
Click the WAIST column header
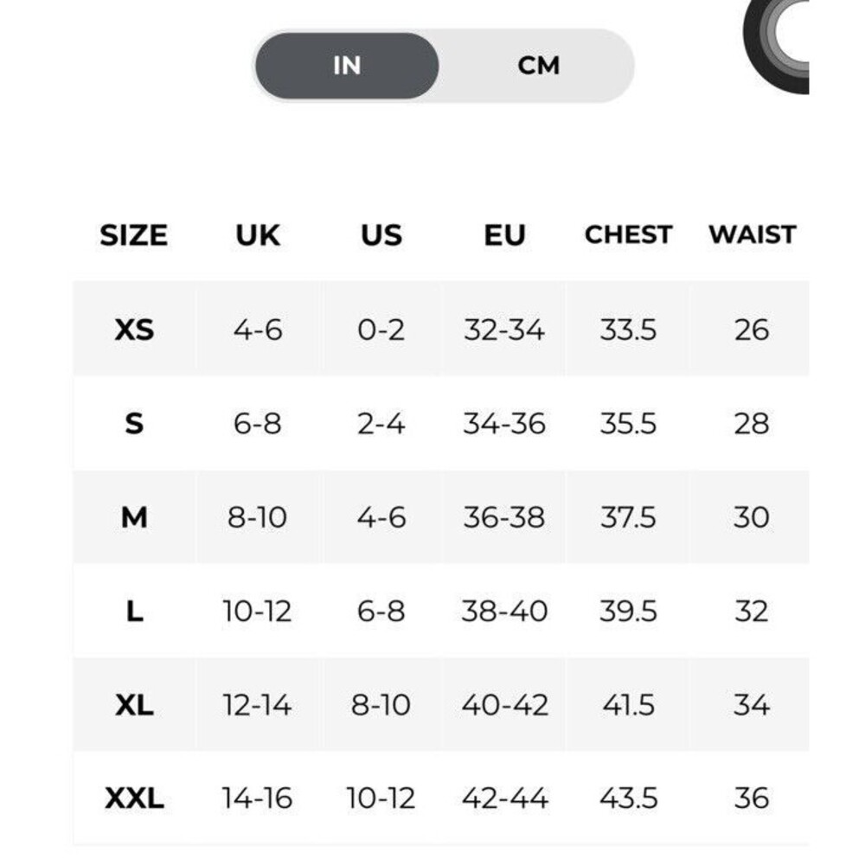click(752, 235)
